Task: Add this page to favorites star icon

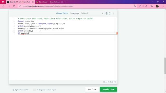Action: 135,6
